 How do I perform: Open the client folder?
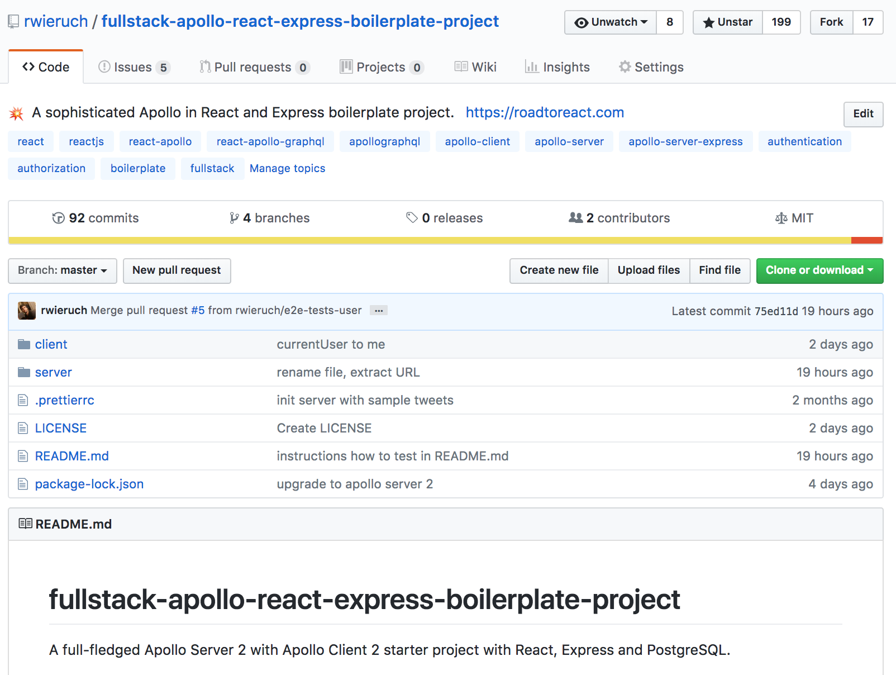[51, 344]
